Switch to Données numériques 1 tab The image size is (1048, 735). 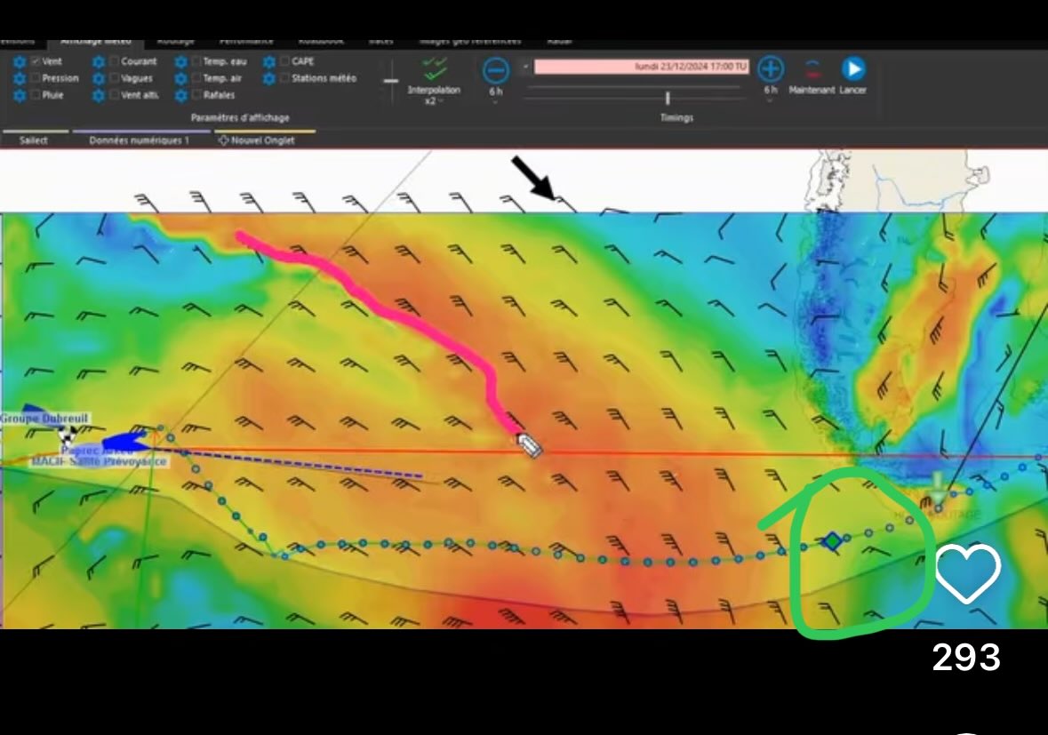[x=139, y=140]
